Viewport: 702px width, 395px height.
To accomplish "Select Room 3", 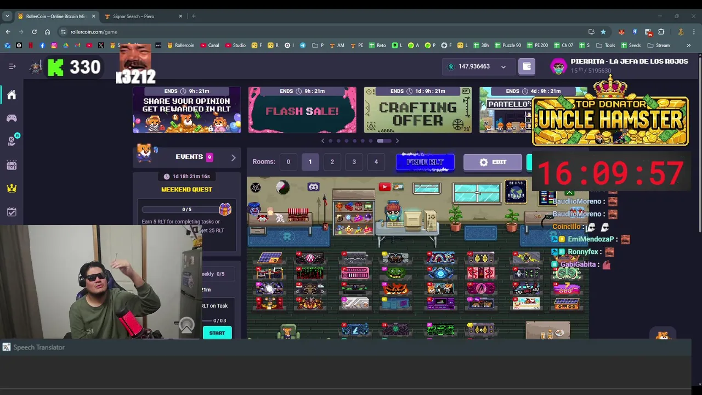I will pos(354,162).
